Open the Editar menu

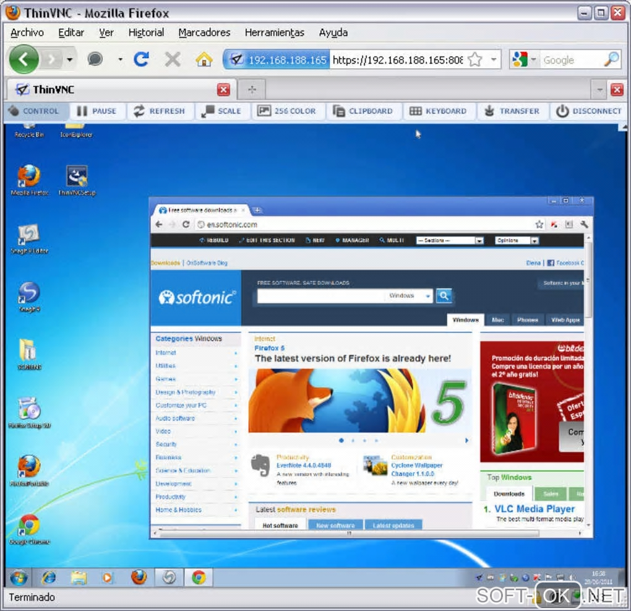pyautogui.click(x=71, y=32)
